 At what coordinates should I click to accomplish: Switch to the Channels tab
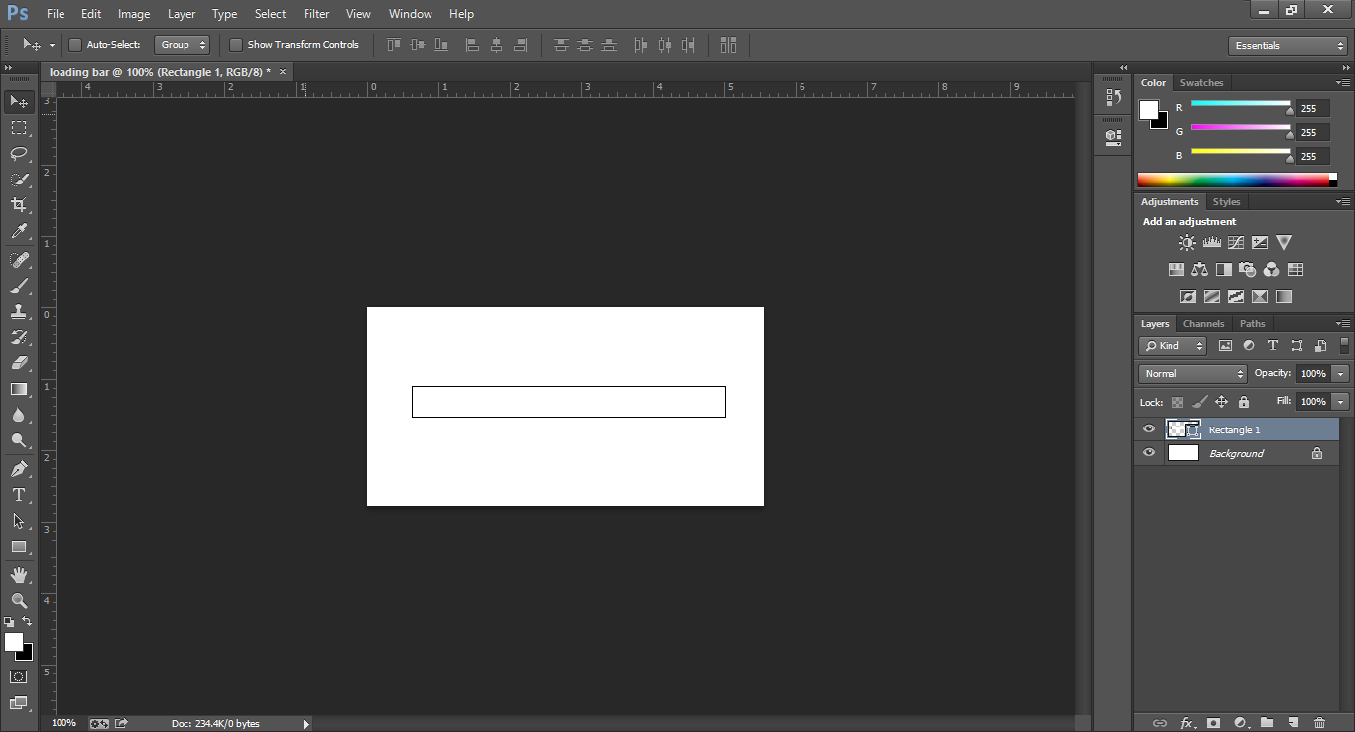pos(1203,323)
